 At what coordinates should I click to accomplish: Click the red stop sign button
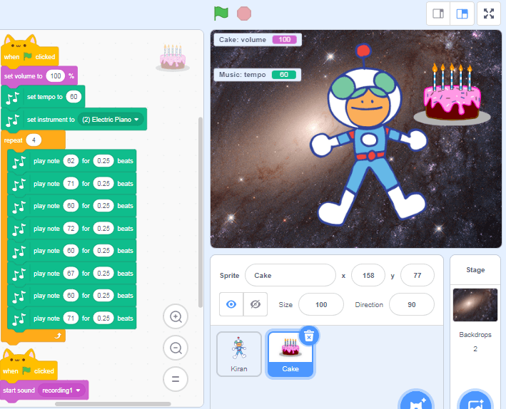[244, 14]
